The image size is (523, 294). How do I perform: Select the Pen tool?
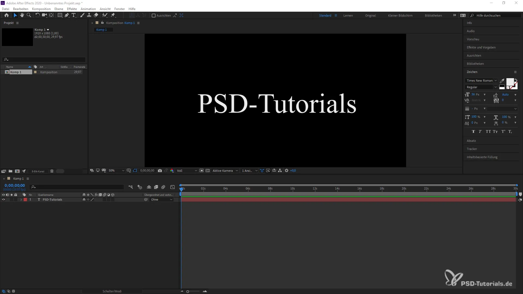tap(67, 15)
